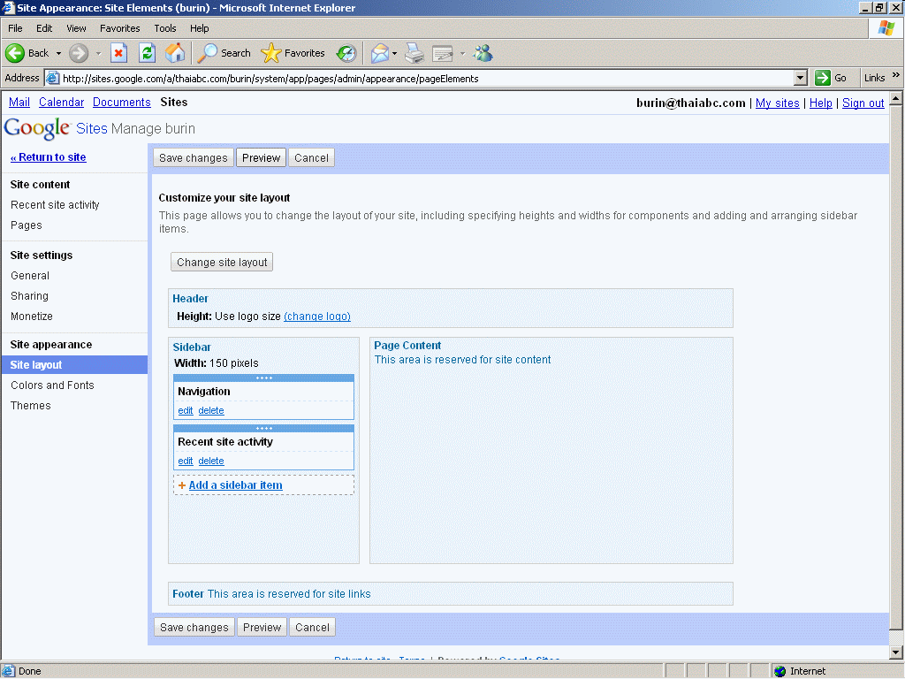Click the Refresh page icon

point(147,53)
